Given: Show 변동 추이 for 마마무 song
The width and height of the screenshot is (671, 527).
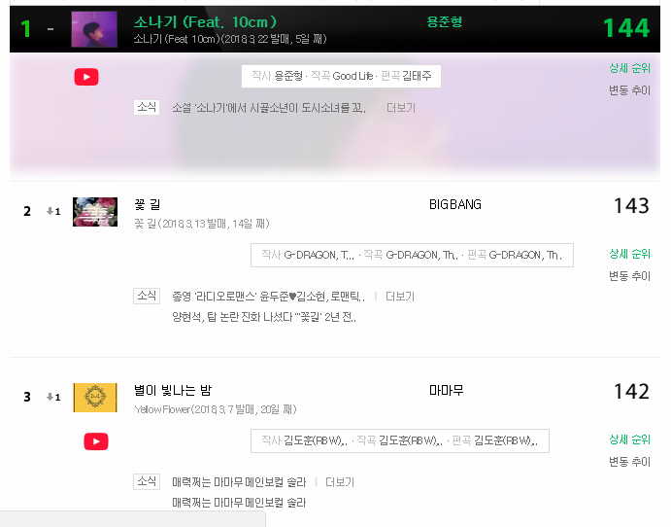Looking at the screenshot, I should (629, 462).
